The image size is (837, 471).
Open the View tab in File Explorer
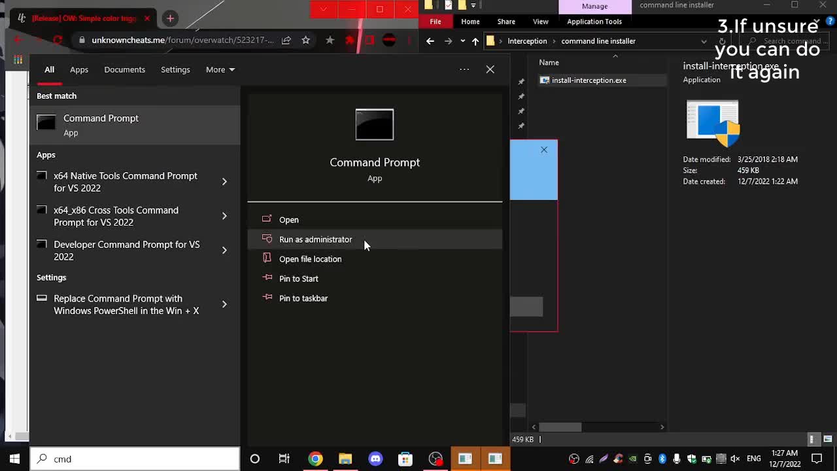[539, 21]
